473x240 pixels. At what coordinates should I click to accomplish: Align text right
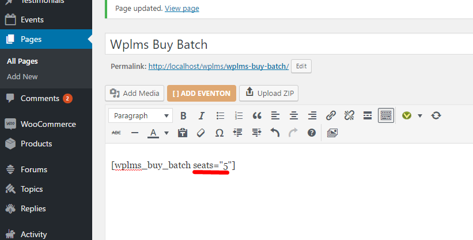(312, 115)
